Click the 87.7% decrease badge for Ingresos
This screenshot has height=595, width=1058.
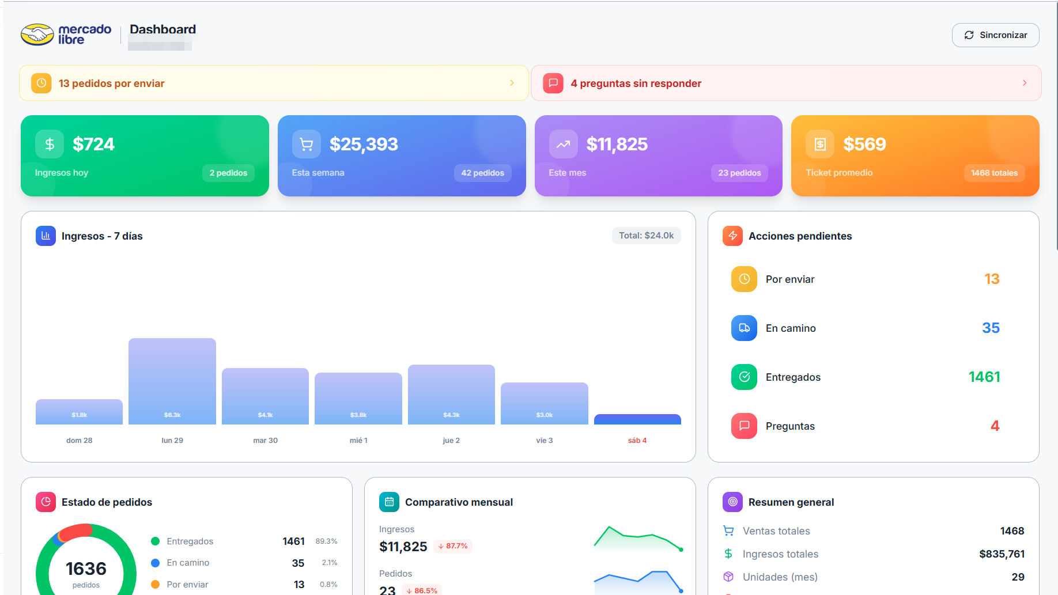pyautogui.click(x=453, y=546)
